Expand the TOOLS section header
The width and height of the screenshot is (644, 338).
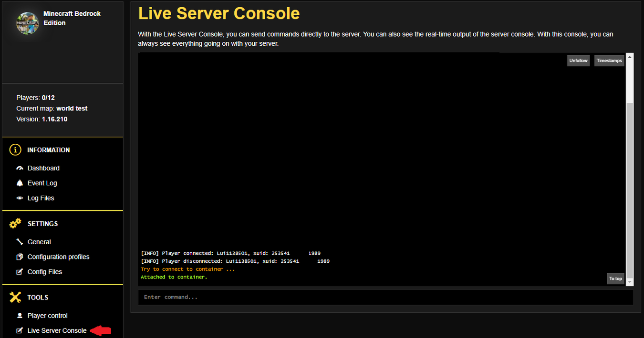pos(38,298)
